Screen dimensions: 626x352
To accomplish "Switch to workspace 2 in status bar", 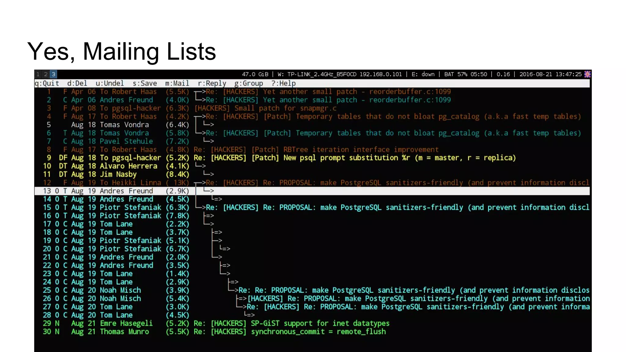I will pos(46,74).
